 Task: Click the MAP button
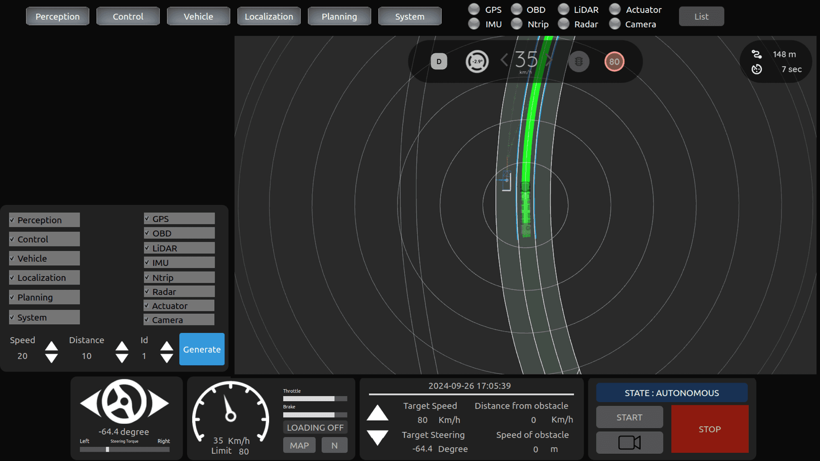pos(299,445)
